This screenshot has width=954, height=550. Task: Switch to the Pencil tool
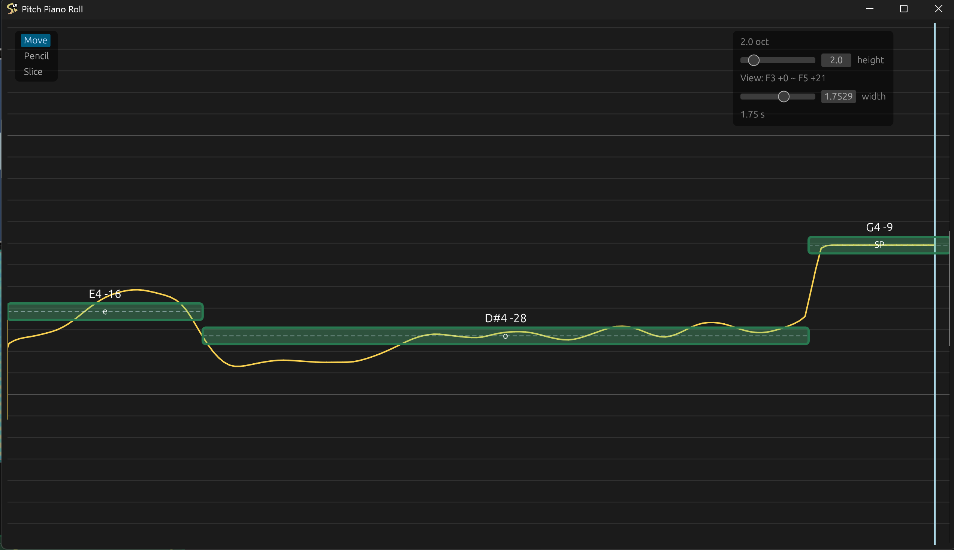[x=36, y=56]
